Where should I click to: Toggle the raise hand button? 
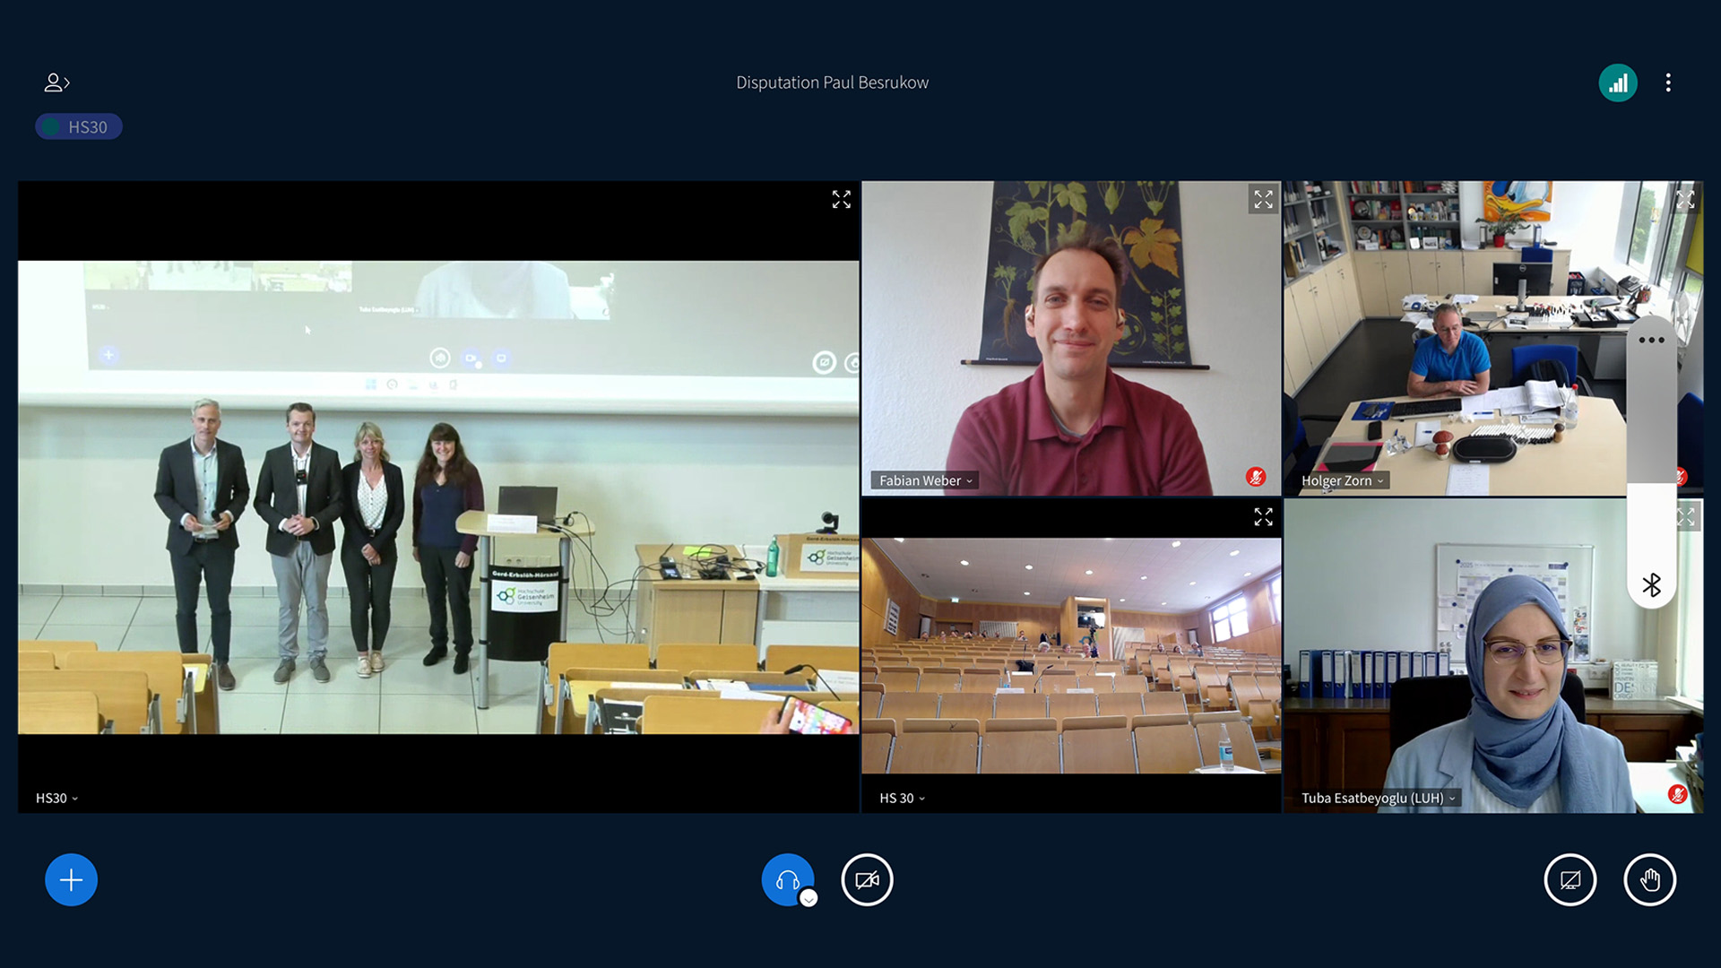point(1649,880)
